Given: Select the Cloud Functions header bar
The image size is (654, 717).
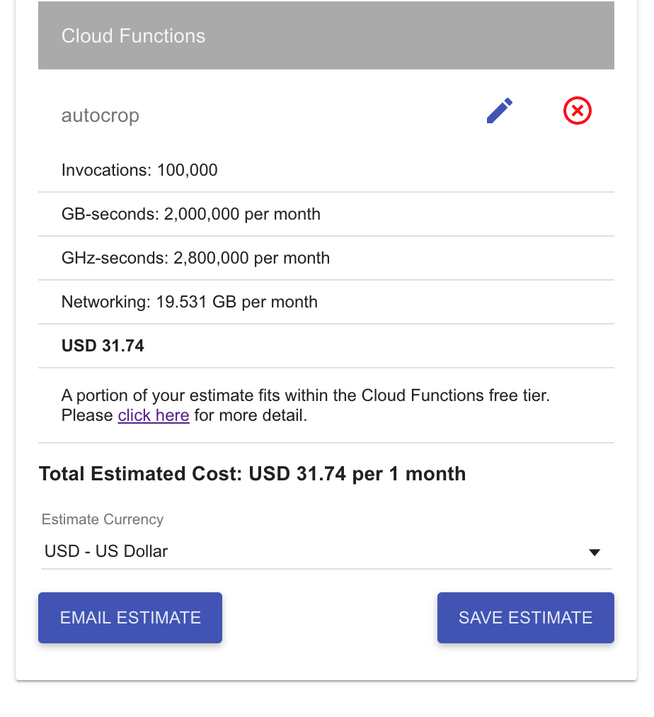Looking at the screenshot, I should click(326, 35).
